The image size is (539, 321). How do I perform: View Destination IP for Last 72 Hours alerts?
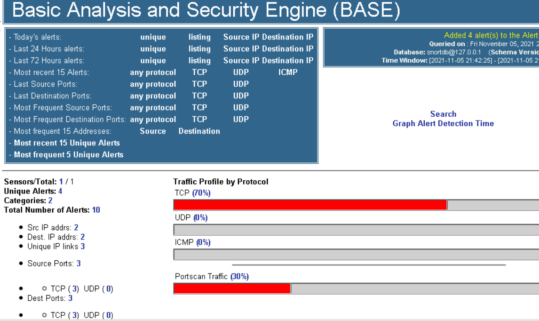(288, 61)
